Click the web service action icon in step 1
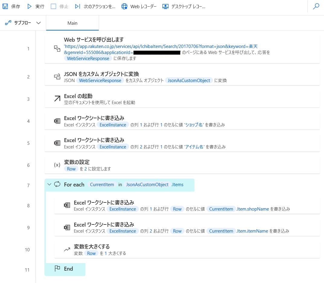 pos(57,49)
